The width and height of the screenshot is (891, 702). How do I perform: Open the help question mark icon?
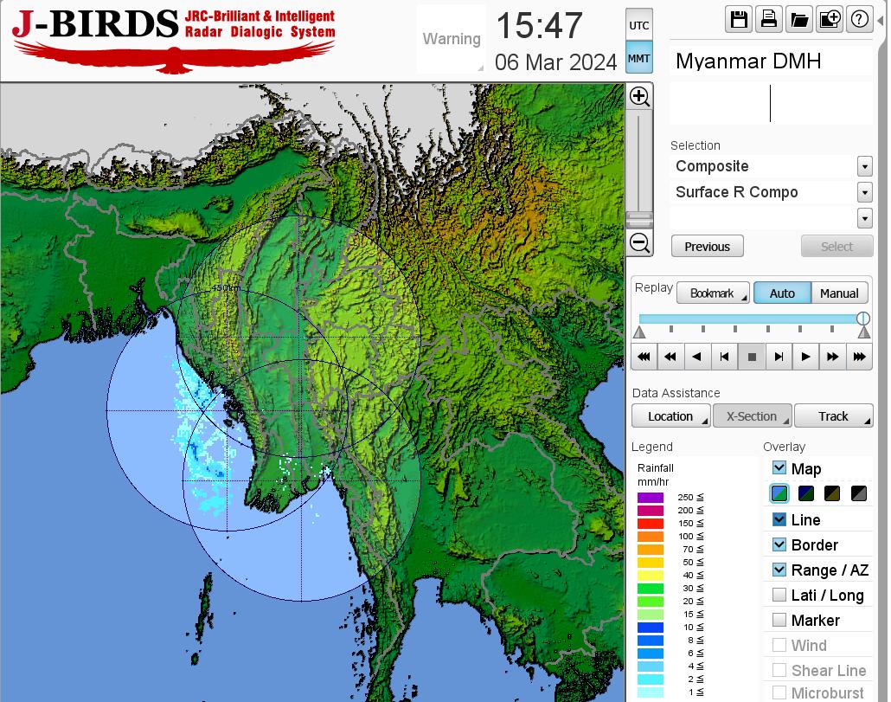pyautogui.click(x=860, y=20)
